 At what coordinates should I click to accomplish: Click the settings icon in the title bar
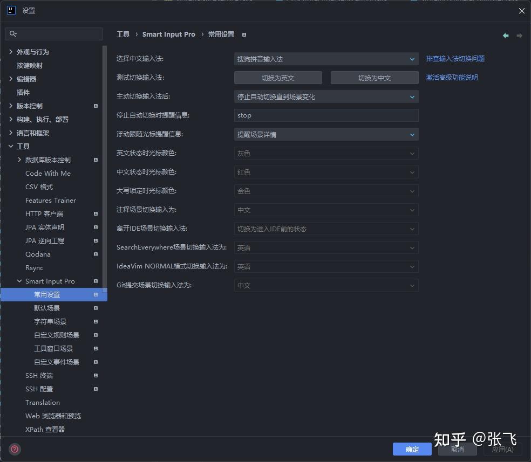(11, 10)
